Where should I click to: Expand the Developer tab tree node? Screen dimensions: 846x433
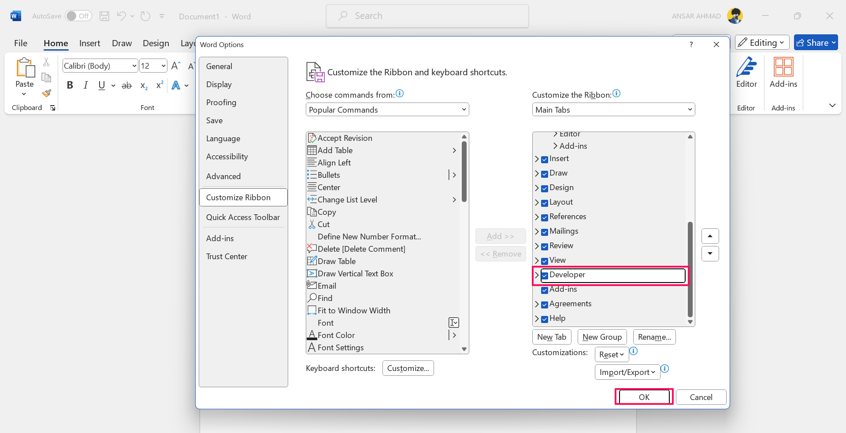tap(537, 275)
